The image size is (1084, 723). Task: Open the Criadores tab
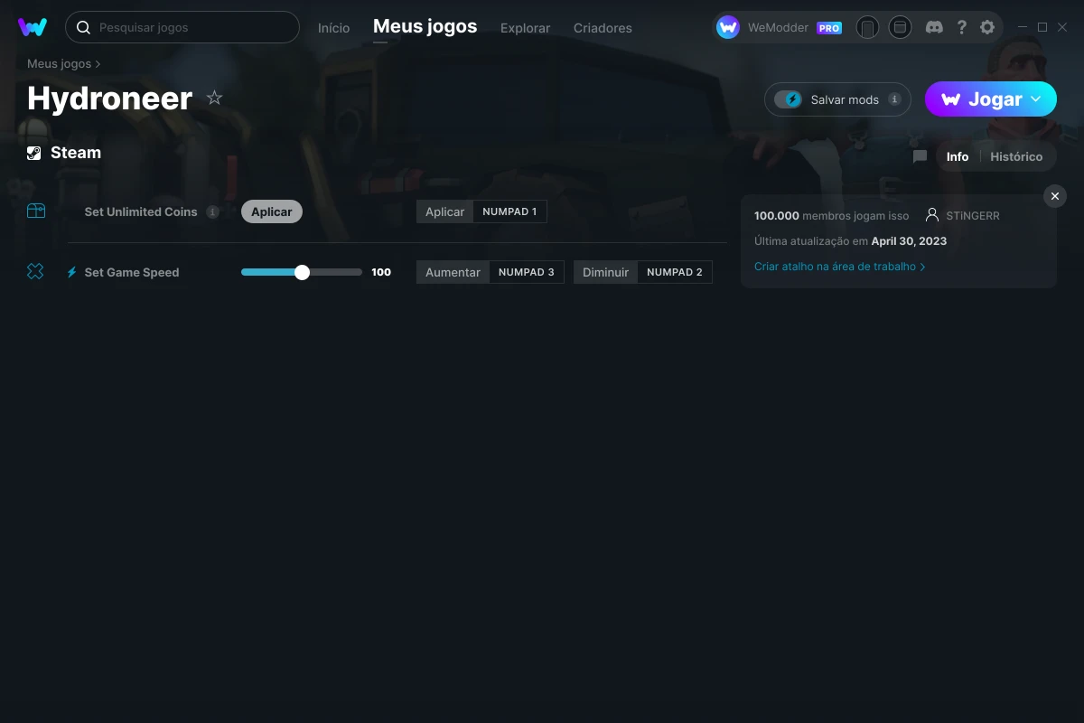(x=603, y=28)
